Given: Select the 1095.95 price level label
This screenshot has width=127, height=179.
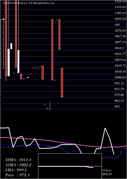Looking at the screenshot, I should pyautogui.click(x=120, y=19).
